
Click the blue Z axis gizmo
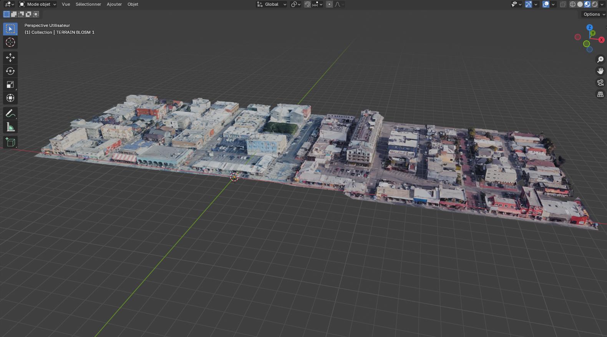pos(589,28)
